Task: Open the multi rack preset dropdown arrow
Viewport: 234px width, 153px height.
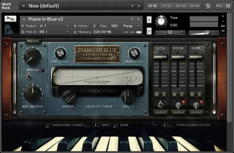Action: coord(23,6)
